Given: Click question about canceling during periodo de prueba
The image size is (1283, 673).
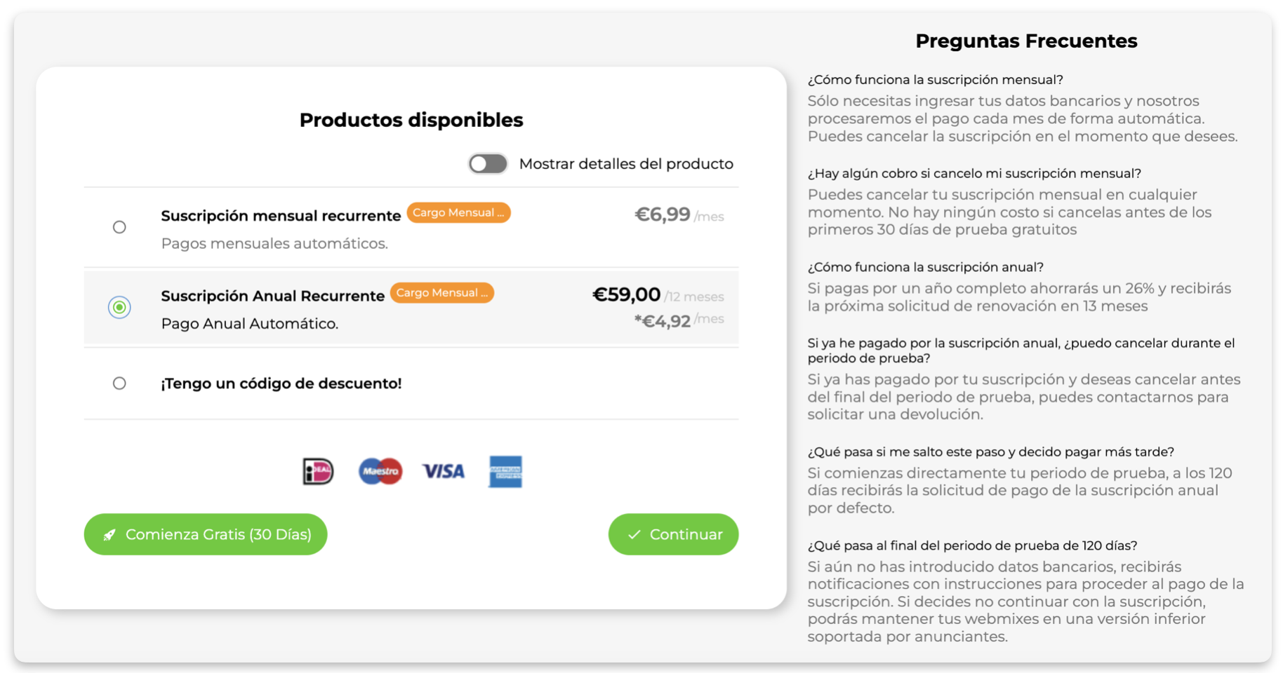Looking at the screenshot, I should 1021,351.
